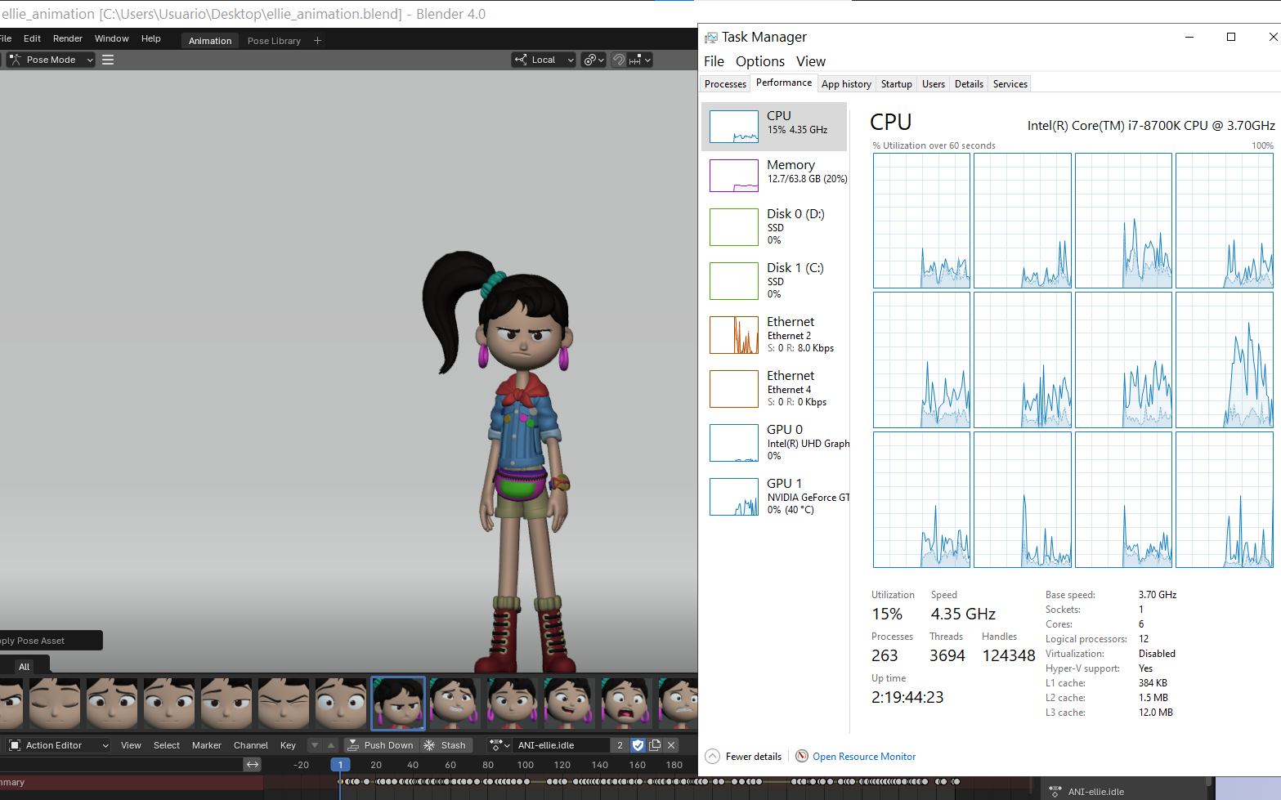Screen dimensions: 1281x800
Task: Unlink the action with the X icon
Action: point(671,745)
